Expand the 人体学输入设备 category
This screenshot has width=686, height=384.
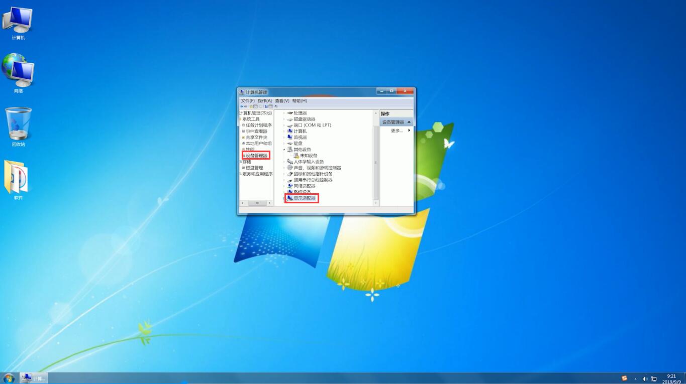point(284,162)
